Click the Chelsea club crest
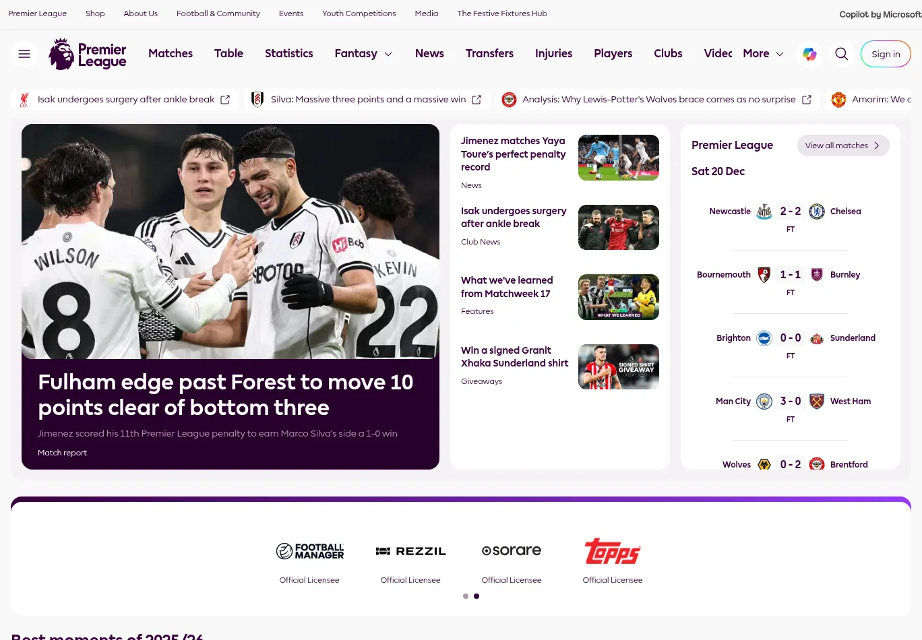The width and height of the screenshot is (922, 640). 817,212
